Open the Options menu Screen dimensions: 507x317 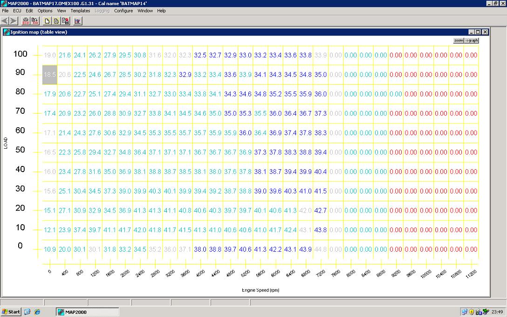tap(45, 11)
